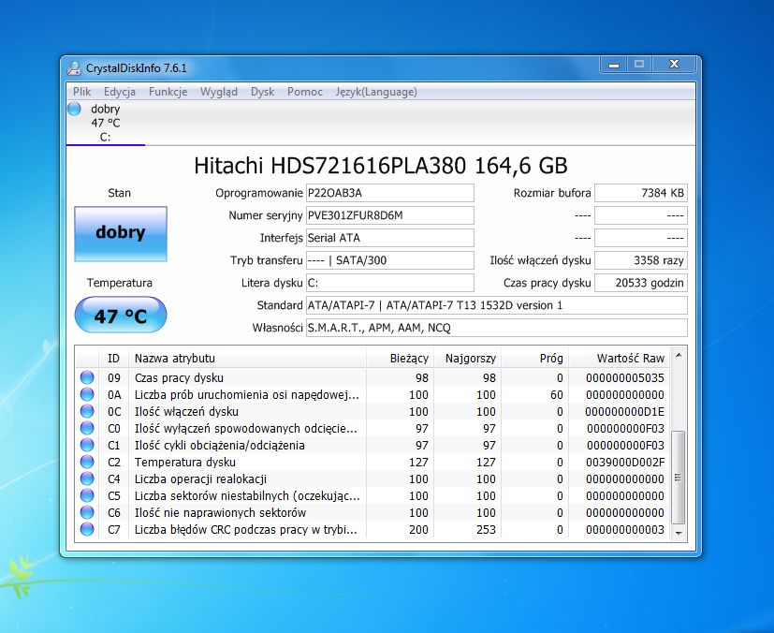This screenshot has width=774, height=633.
Task: Select the status orb for attribute C5
Action: click(x=87, y=495)
